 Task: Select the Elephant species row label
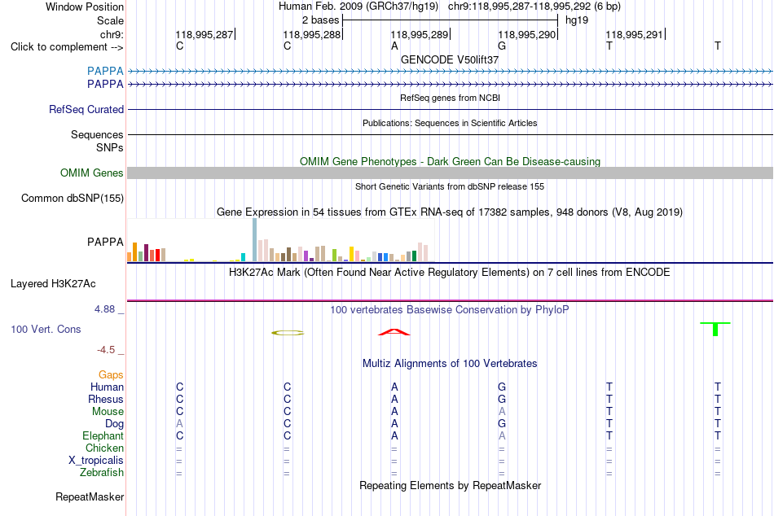click(103, 436)
